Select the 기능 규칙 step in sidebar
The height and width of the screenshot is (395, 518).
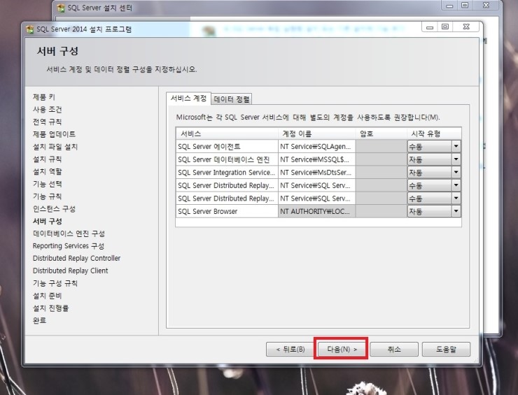(x=47, y=196)
